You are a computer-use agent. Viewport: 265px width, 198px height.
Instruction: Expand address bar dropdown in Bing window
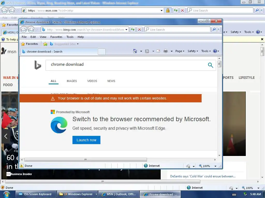click(x=126, y=30)
